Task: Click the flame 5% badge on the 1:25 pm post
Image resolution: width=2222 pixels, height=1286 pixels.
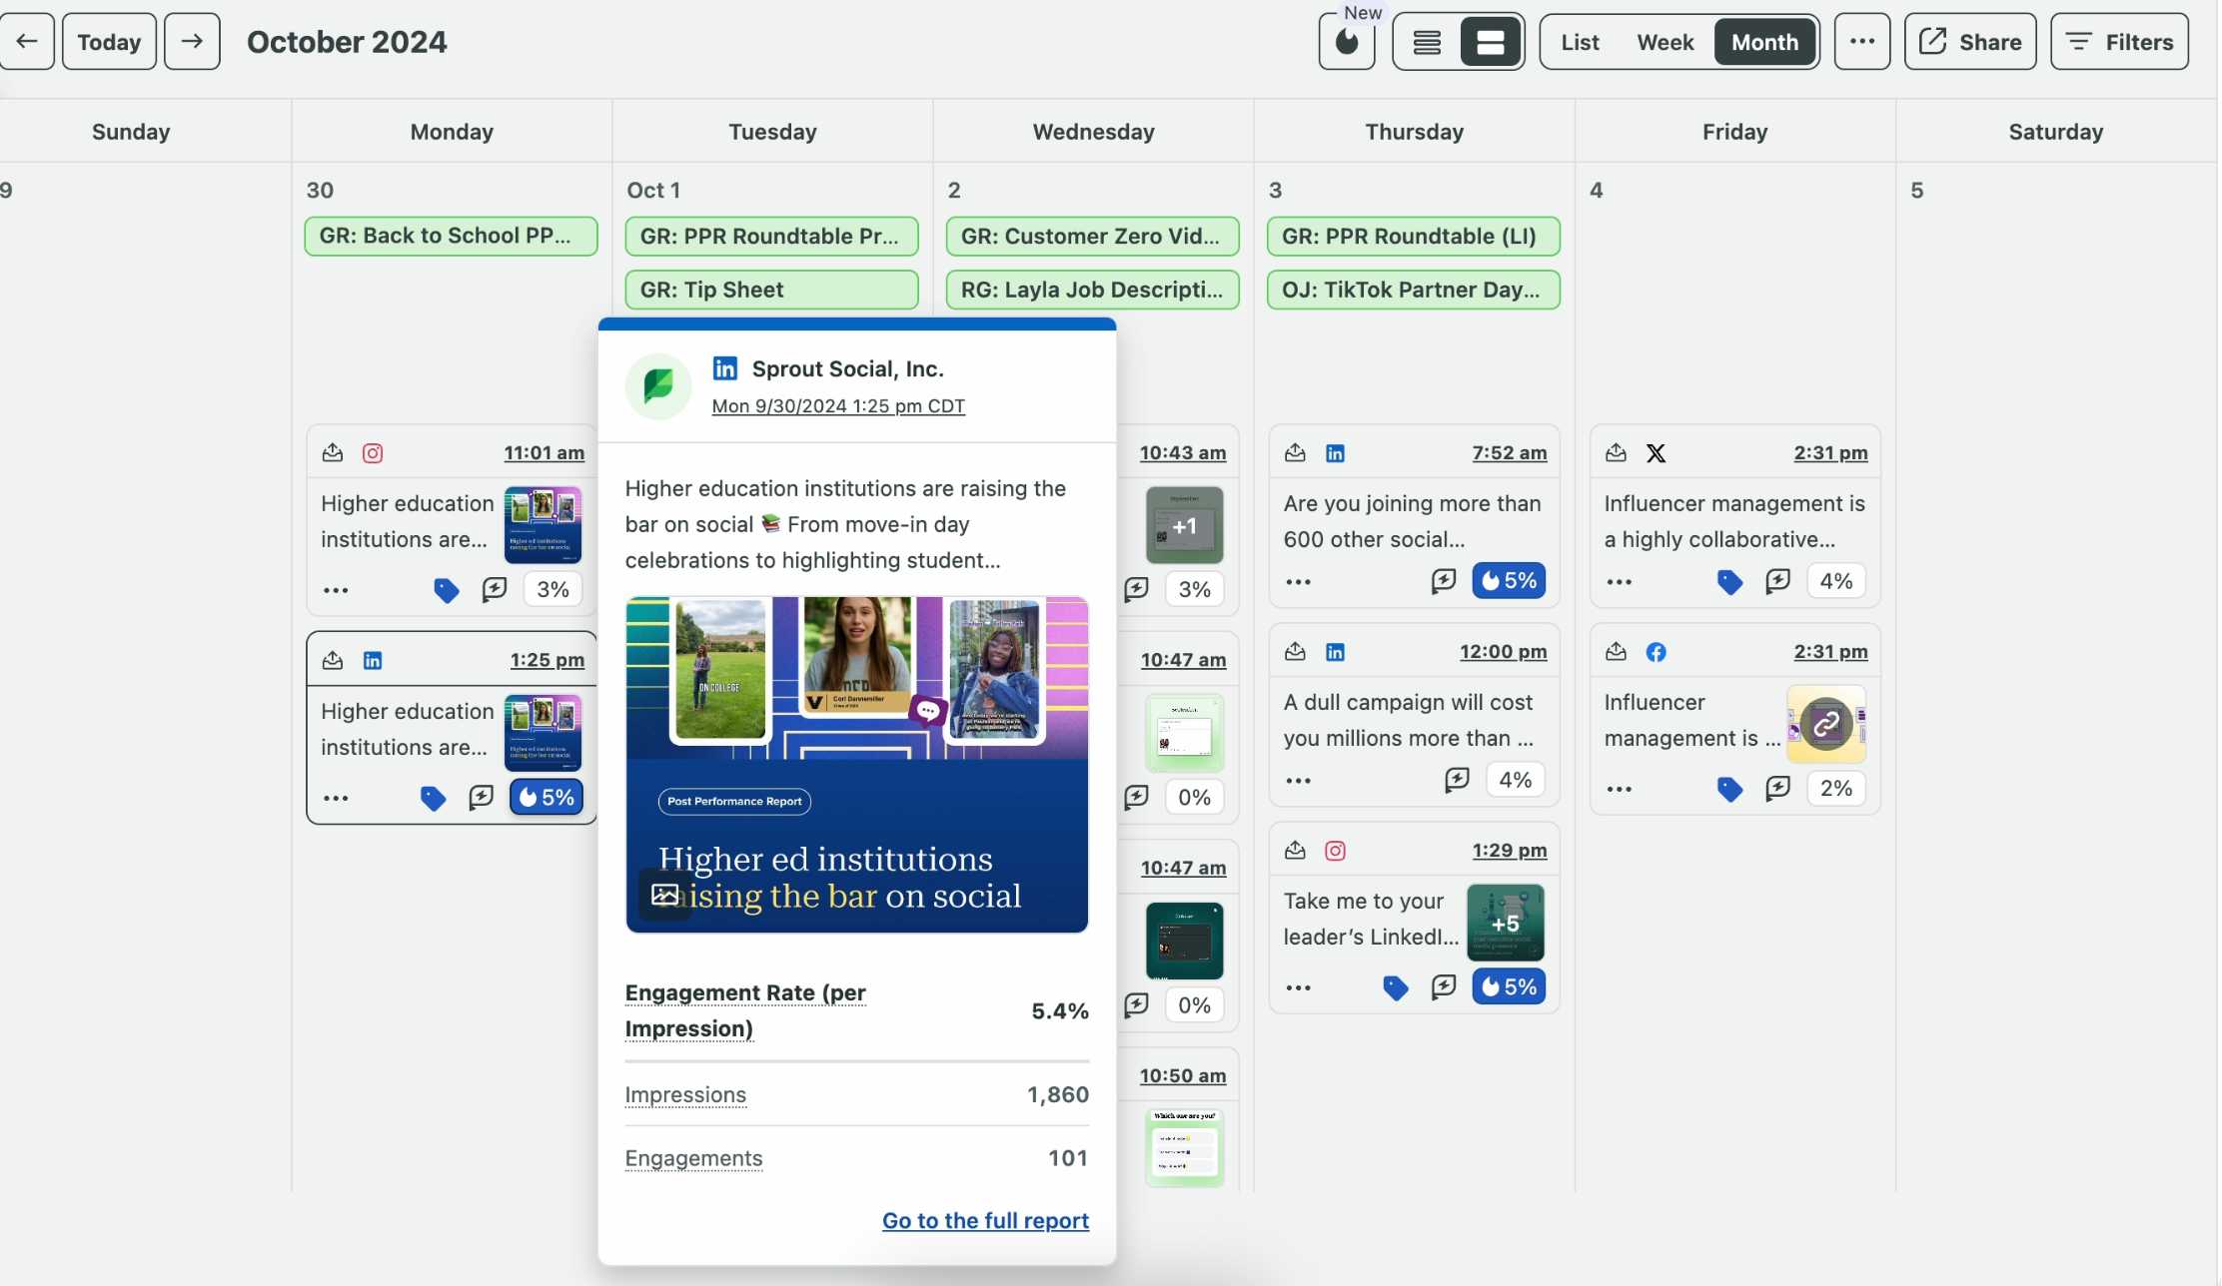Action: coord(547,797)
